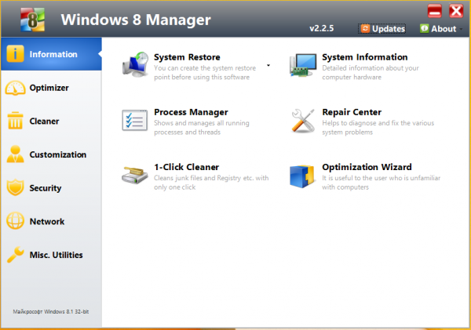Click 'Shows and manages all running processes' description
Screen dimensions: 471x330
pos(202,128)
